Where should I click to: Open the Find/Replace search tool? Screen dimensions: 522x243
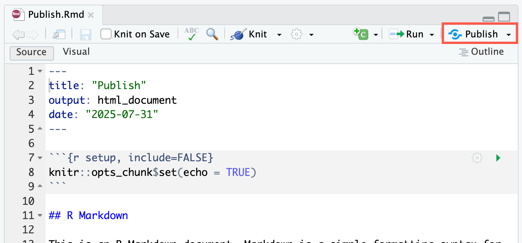pos(211,34)
